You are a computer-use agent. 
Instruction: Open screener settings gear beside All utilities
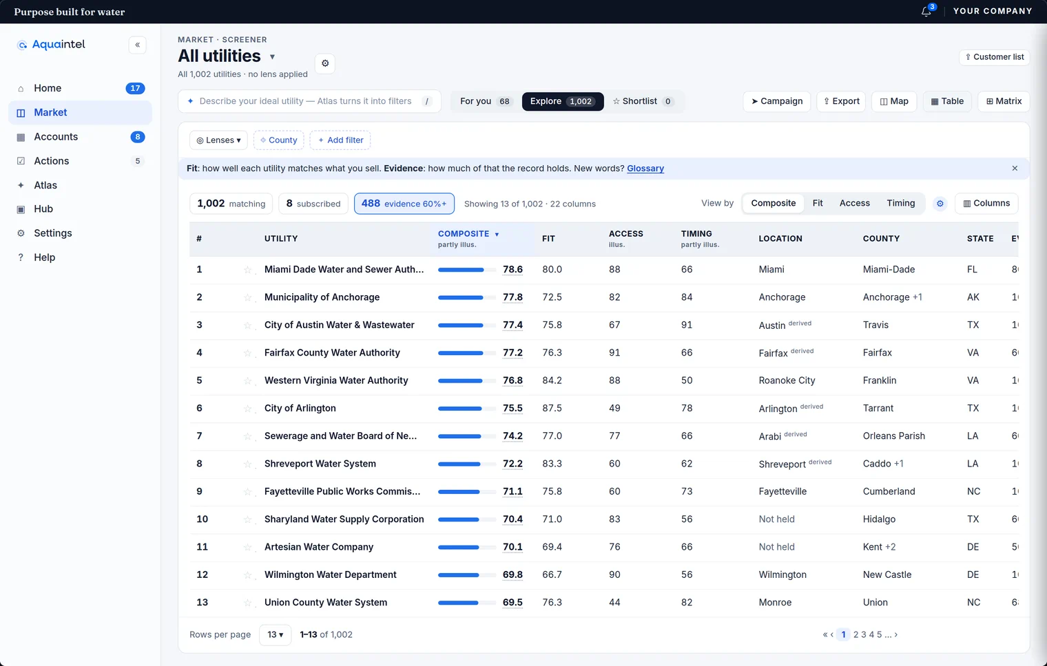325,63
